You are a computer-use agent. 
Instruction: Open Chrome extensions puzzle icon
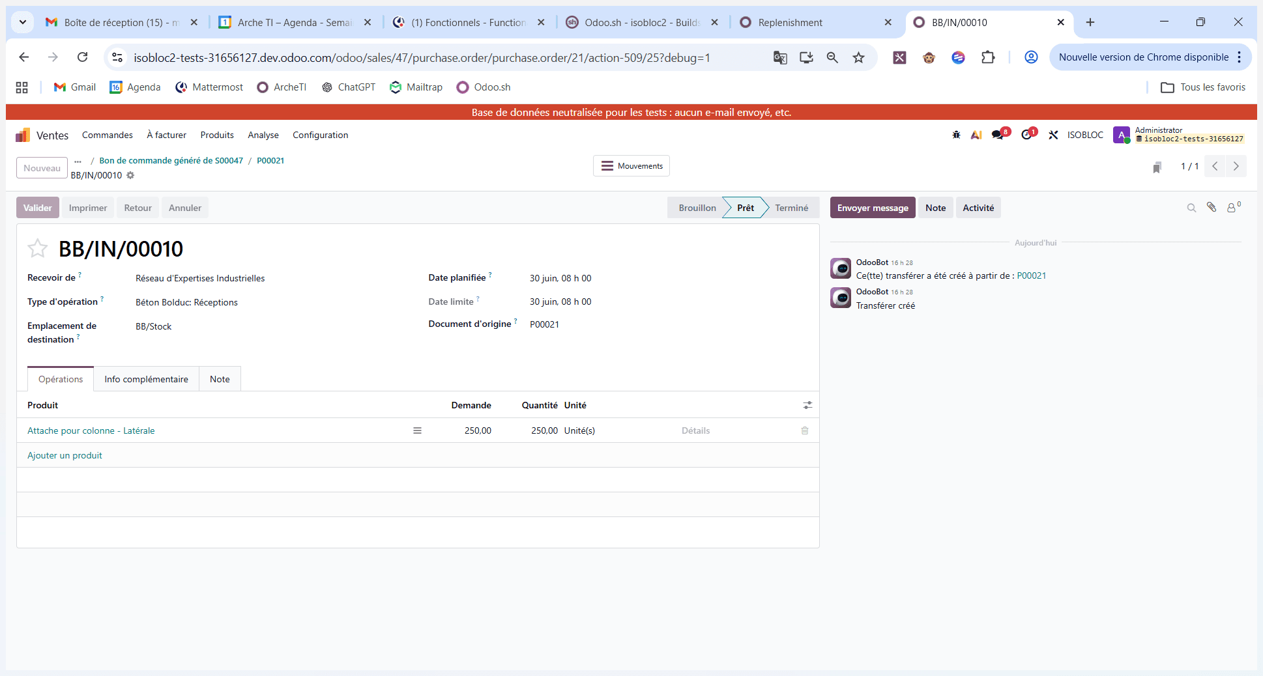point(988,57)
